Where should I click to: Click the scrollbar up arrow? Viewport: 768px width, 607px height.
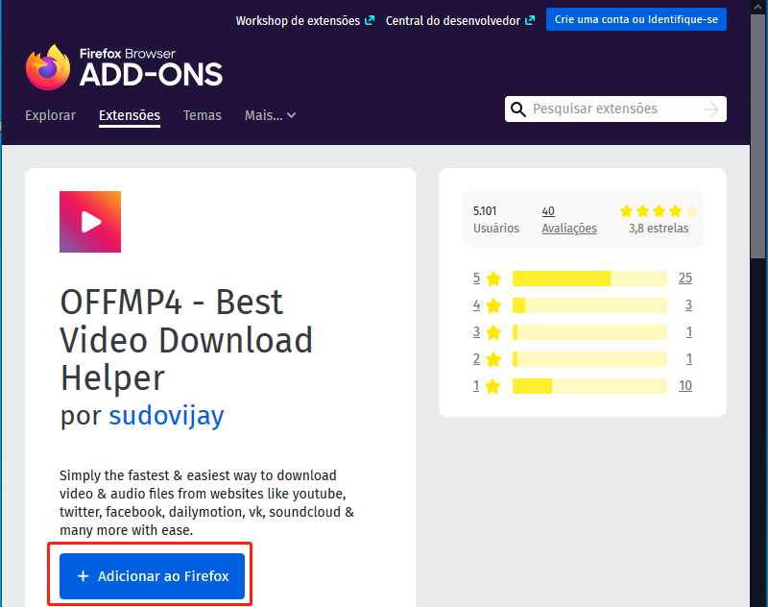click(758, 7)
